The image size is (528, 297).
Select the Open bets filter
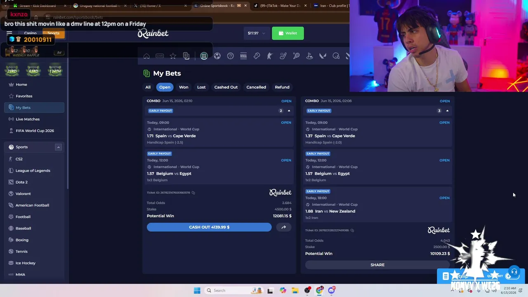[165, 87]
